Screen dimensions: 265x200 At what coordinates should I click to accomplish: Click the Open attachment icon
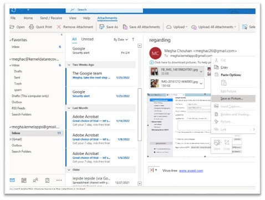12,27
